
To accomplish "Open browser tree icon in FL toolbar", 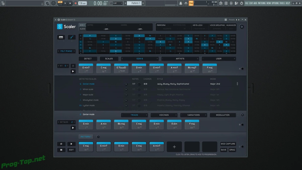I will click(x=3, y=3).
